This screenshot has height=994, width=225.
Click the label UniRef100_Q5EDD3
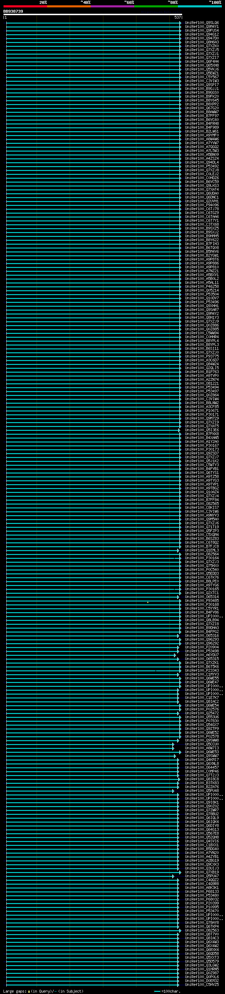tap(201, 573)
